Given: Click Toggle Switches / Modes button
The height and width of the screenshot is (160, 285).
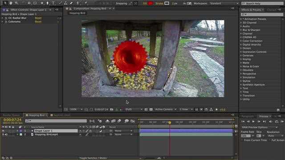Looking at the screenshot, I should pos(93,158).
